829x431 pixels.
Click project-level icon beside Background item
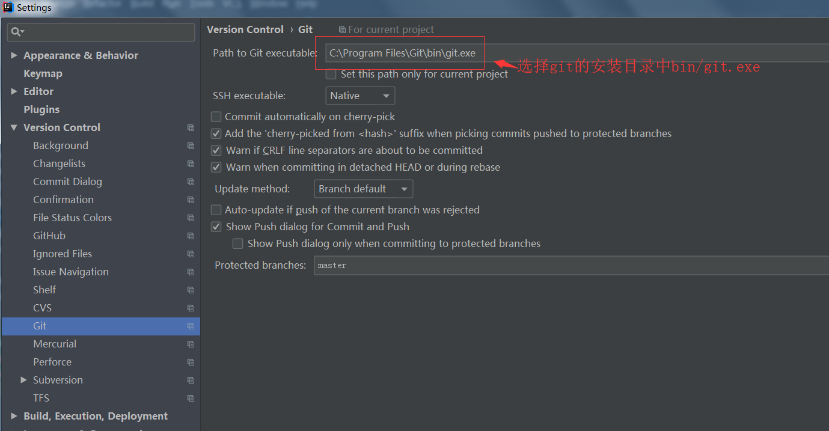191,146
